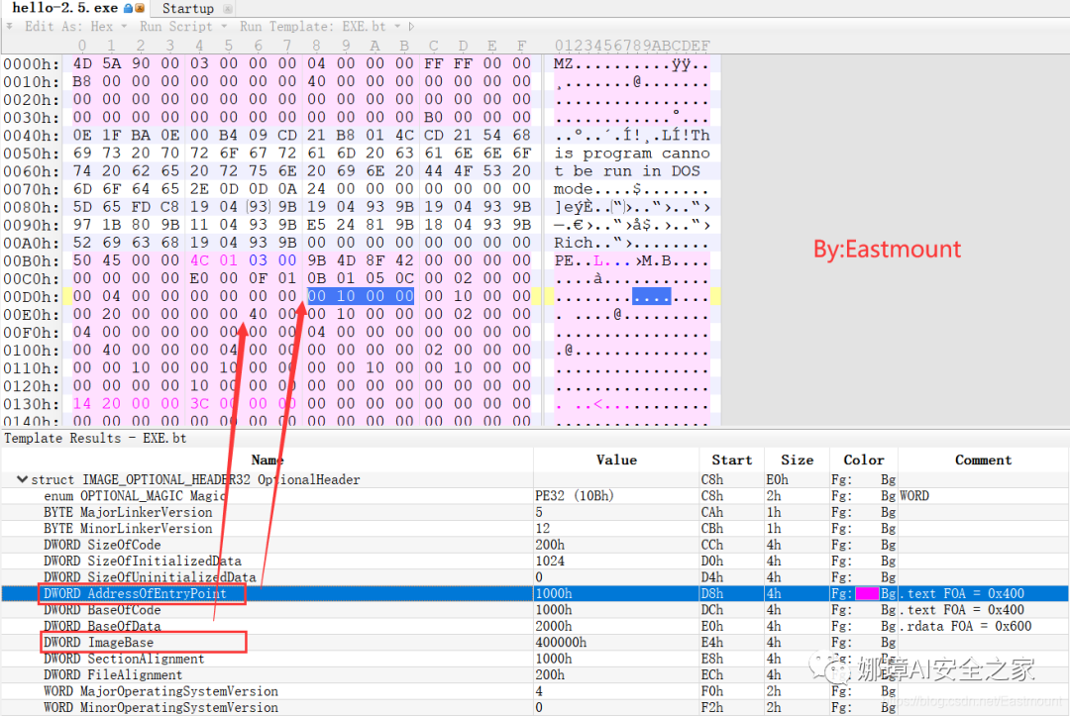This screenshot has height=716, width=1070.
Task: Select the DWORD SizeOfInitializedData row
Action: (535, 562)
